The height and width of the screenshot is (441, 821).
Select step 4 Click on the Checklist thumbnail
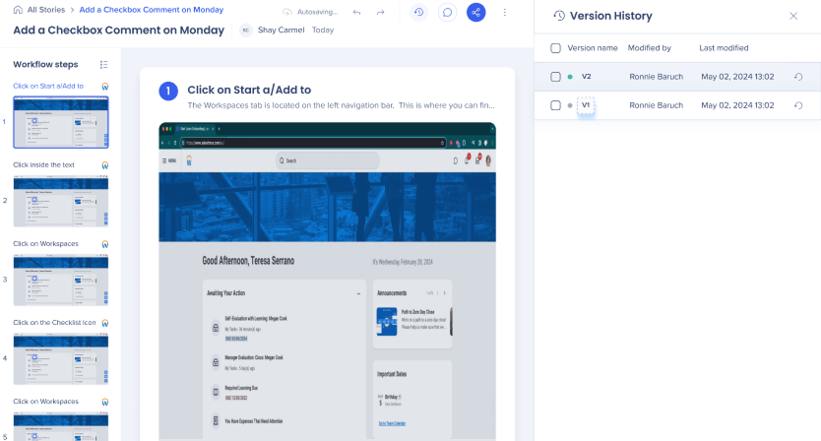click(60, 358)
